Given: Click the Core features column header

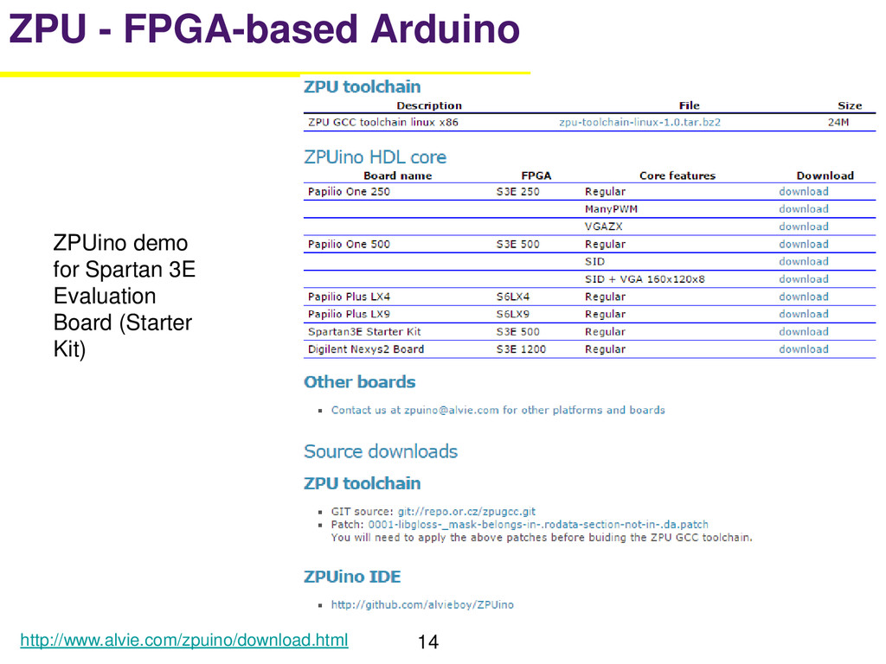Looking at the screenshot, I should [677, 176].
